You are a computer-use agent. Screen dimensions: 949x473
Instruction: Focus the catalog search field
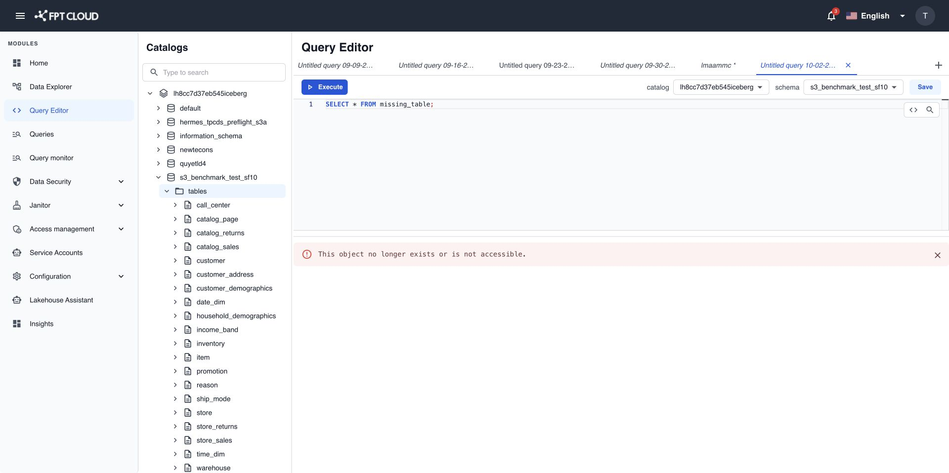pyautogui.click(x=214, y=73)
